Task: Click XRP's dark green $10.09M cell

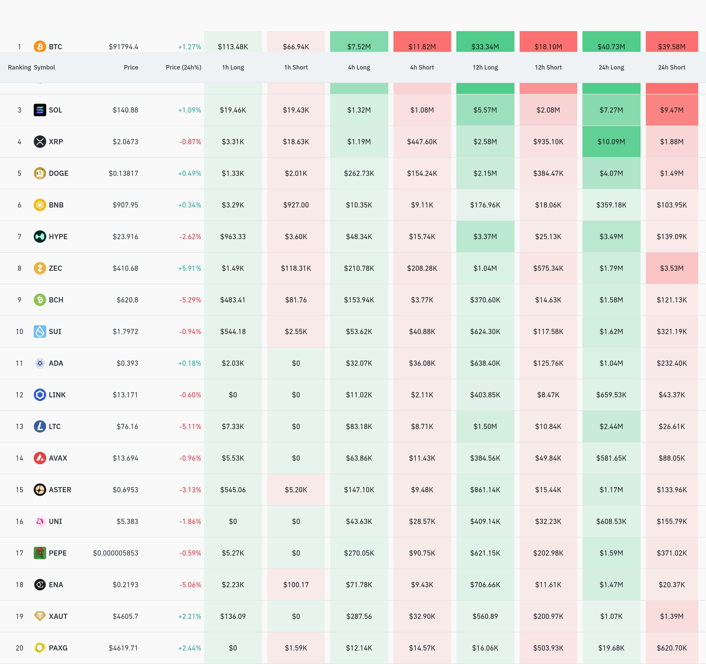Action: [611, 142]
